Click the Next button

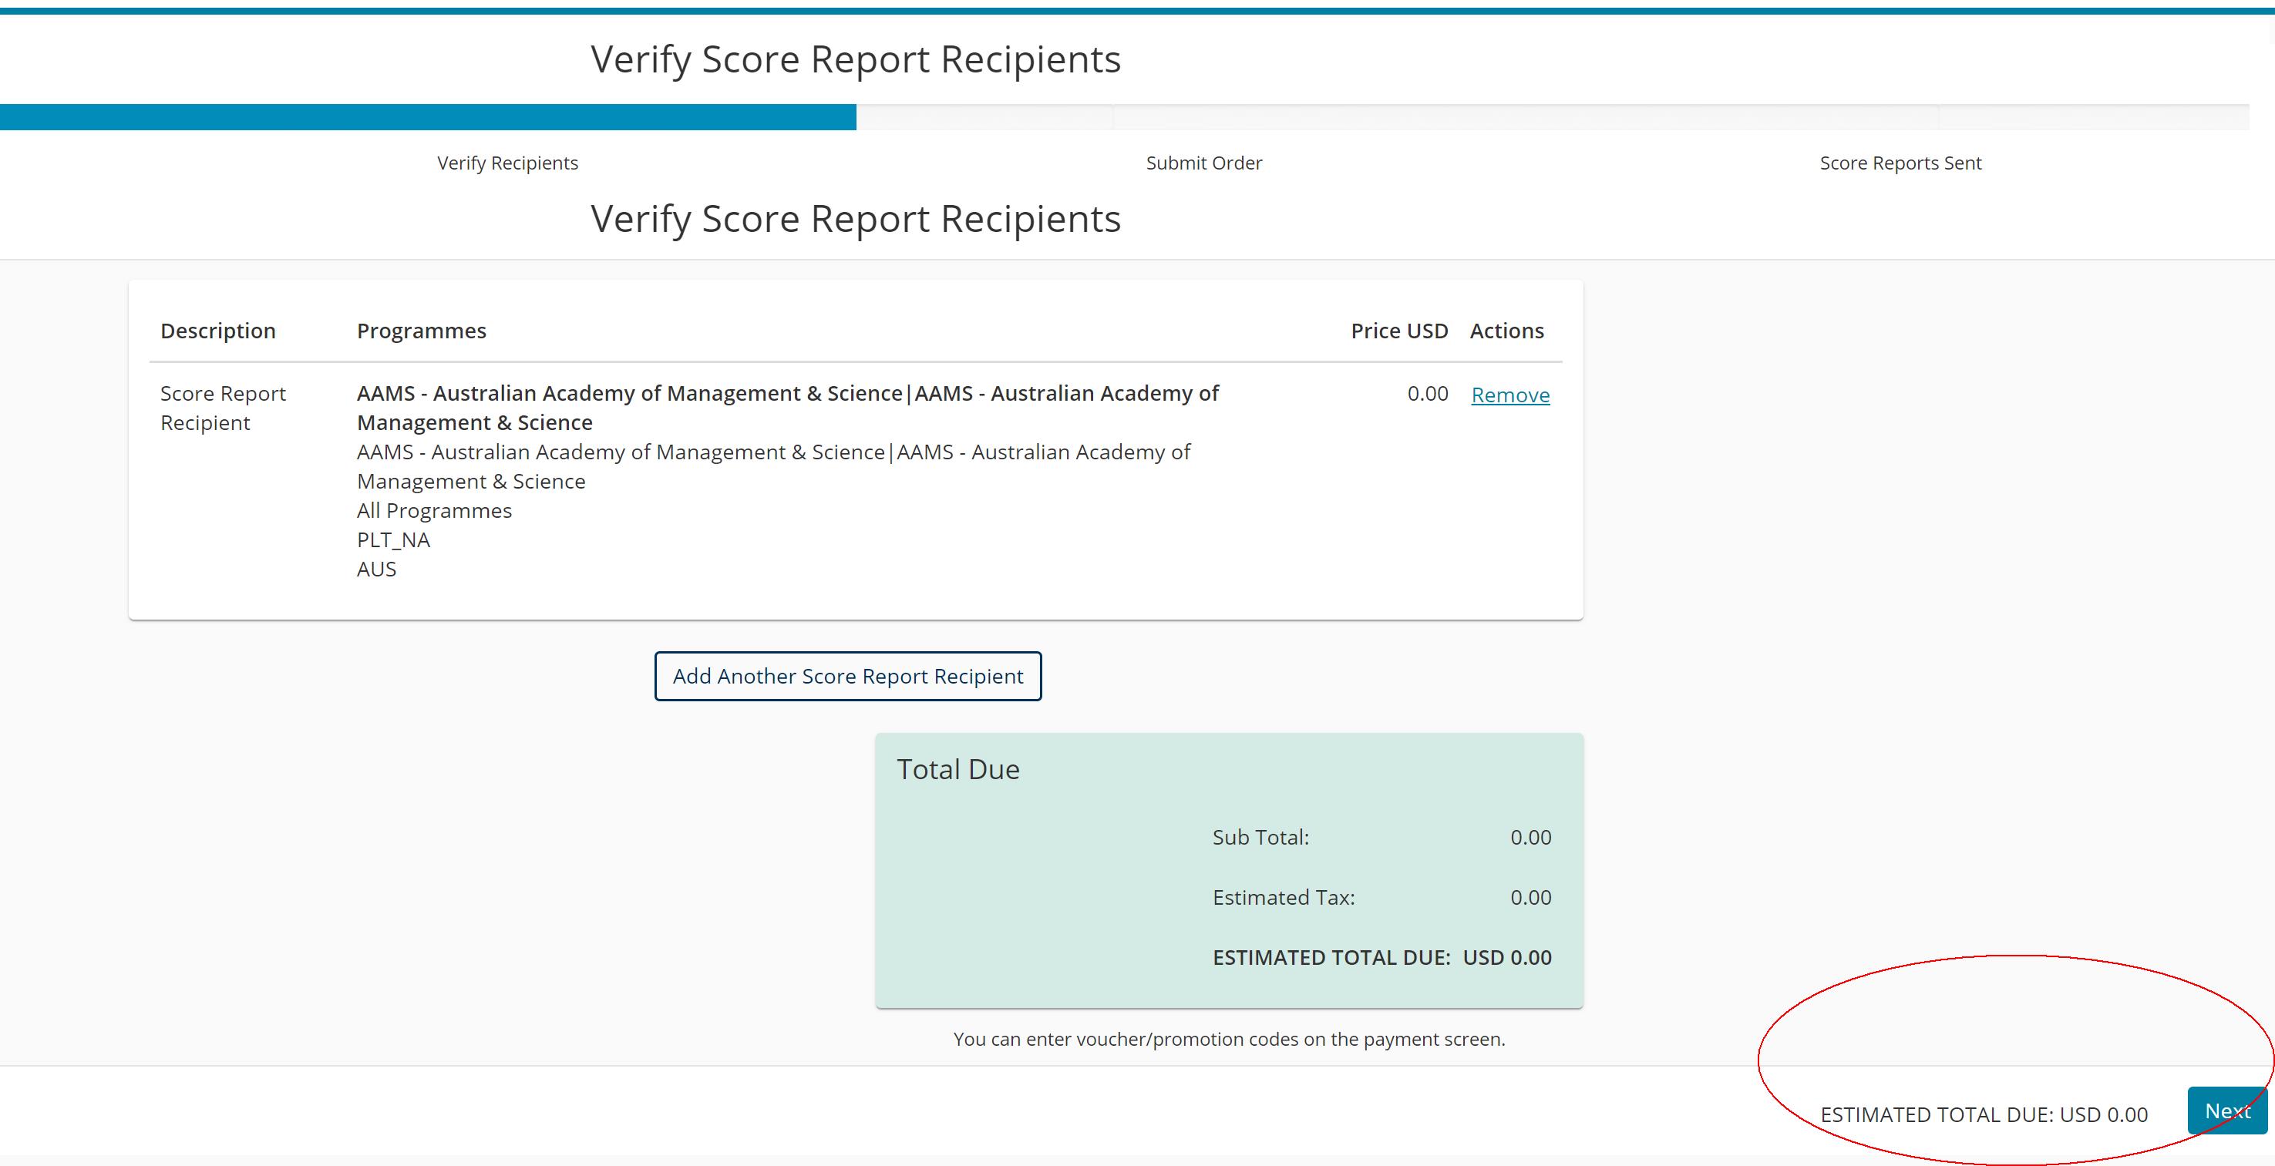point(2226,1111)
